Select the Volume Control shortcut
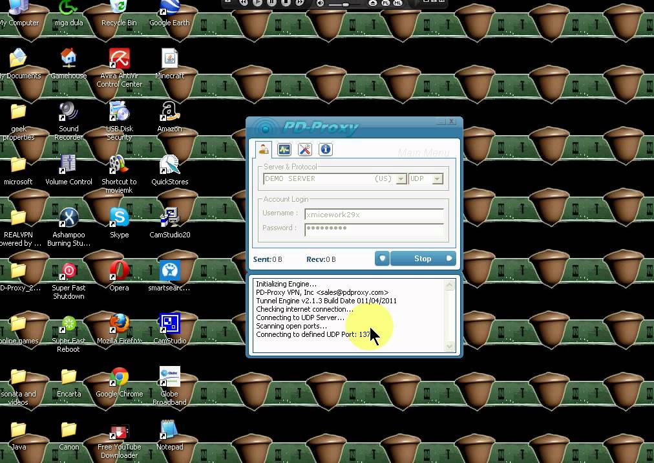This screenshot has height=463, width=654. (69, 170)
